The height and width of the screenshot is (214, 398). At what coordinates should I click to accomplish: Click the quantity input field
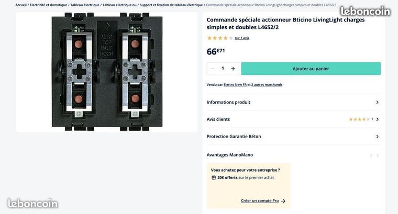point(223,69)
